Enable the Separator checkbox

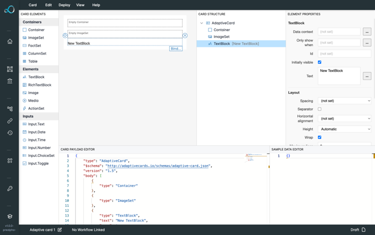[320, 109]
